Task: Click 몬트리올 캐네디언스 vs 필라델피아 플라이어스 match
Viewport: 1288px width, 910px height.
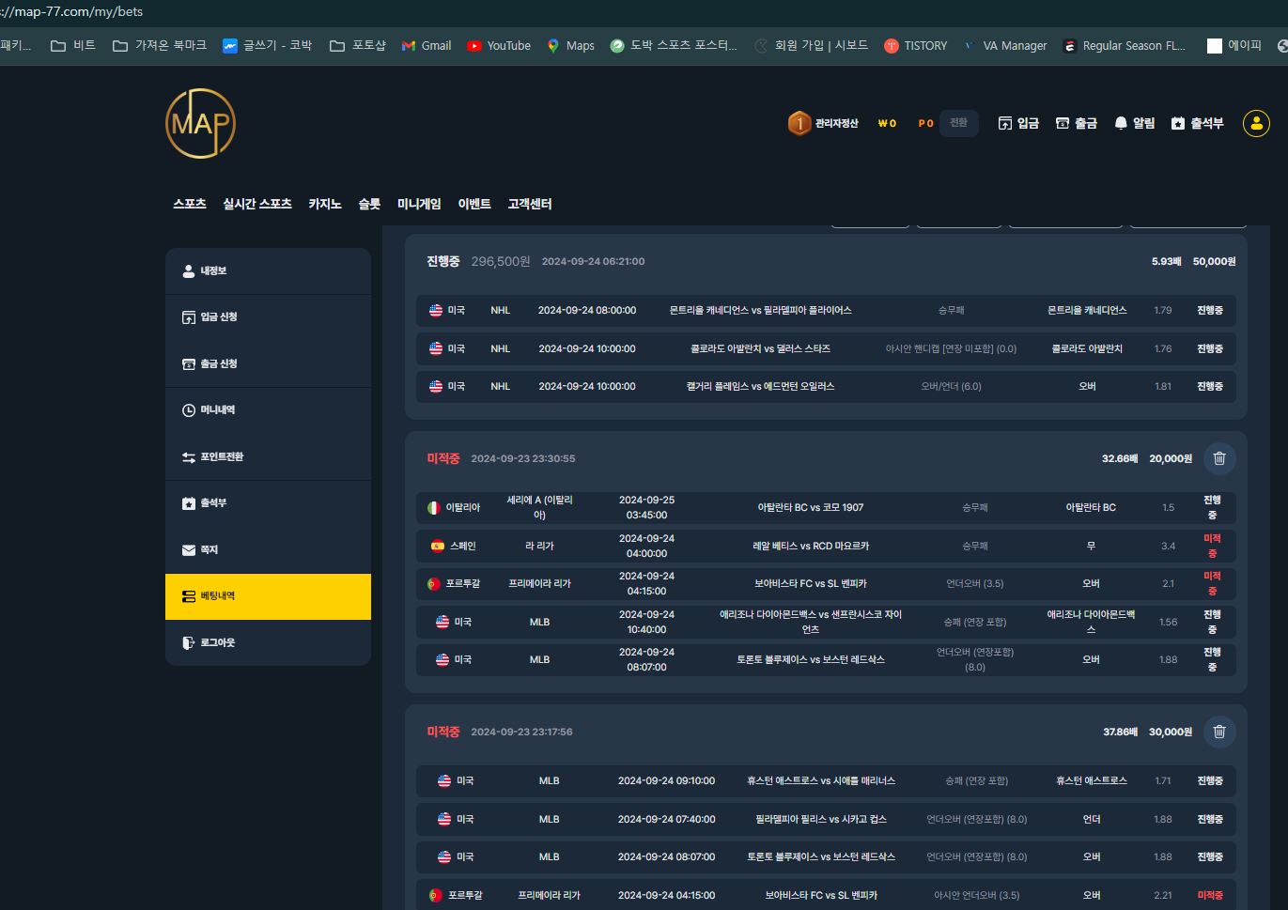Action: pyautogui.click(x=761, y=310)
